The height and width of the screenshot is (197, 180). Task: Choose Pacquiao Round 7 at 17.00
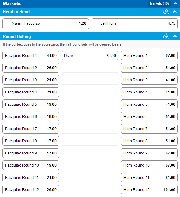31,129
